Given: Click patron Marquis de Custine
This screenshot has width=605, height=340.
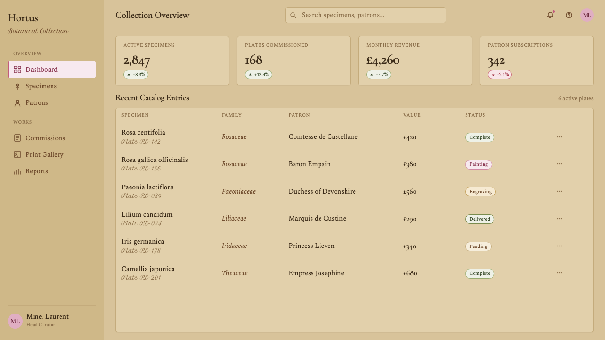Looking at the screenshot, I should (317, 219).
